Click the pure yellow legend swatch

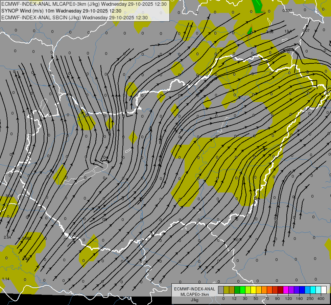click(x=254, y=290)
